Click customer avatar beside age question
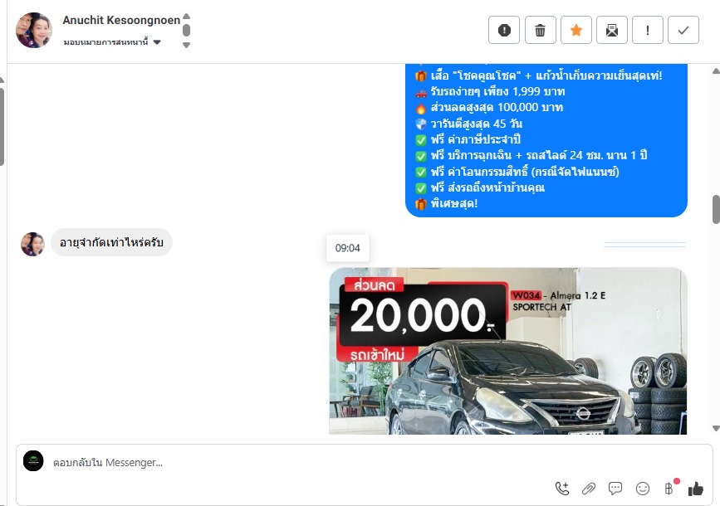This screenshot has height=506, width=720. [x=32, y=244]
